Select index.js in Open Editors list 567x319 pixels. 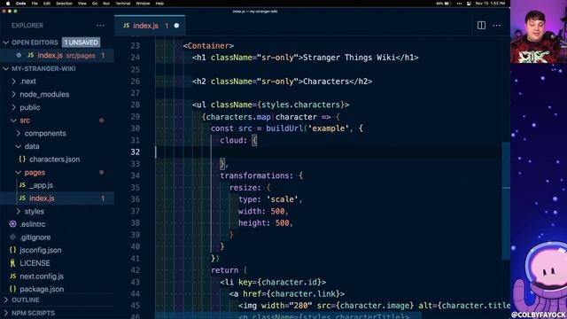[57, 55]
